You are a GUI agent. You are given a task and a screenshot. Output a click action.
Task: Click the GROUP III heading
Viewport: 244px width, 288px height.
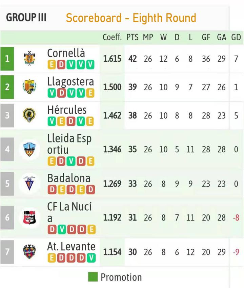26,17
